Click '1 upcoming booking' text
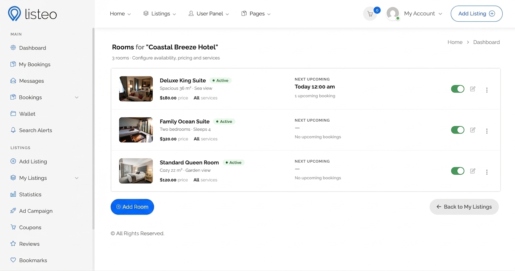Viewport: 515px width, 271px height. (x=315, y=96)
